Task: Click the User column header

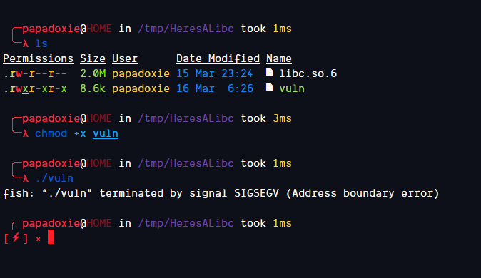Action: pos(125,58)
